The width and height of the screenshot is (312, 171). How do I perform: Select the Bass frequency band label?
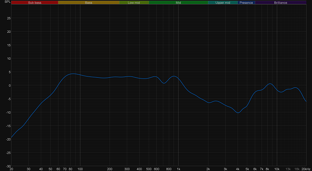(88, 2)
